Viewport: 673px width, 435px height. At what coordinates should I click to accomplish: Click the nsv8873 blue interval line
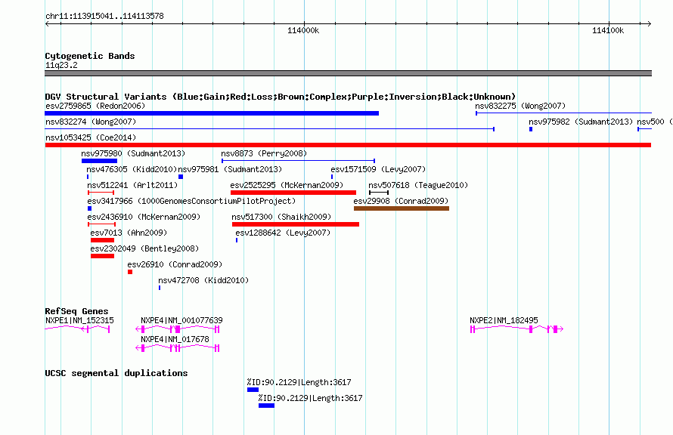coord(298,161)
